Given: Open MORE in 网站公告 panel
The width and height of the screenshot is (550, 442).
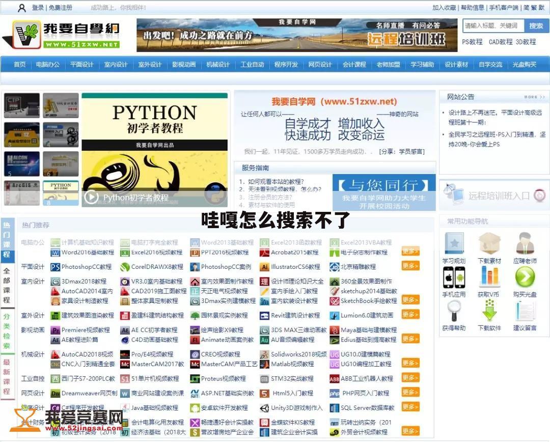Looking at the screenshot, I should pyautogui.click(x=534, y=97).
